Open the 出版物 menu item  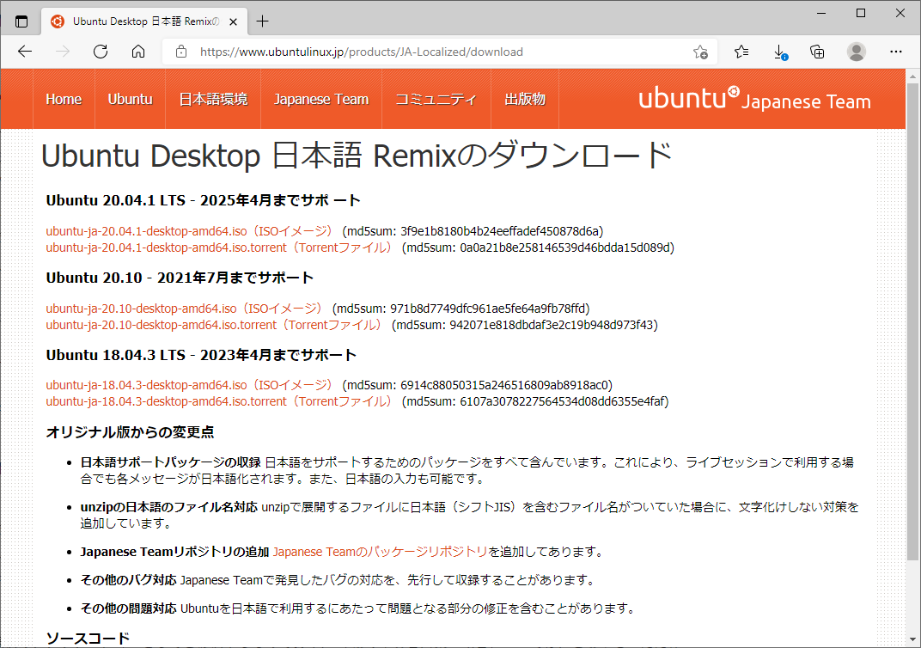point(525,99)
